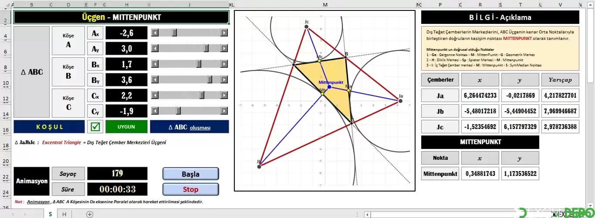
Task: Click the right arrow of the Ay slider
Action: [x=224, y=48]
